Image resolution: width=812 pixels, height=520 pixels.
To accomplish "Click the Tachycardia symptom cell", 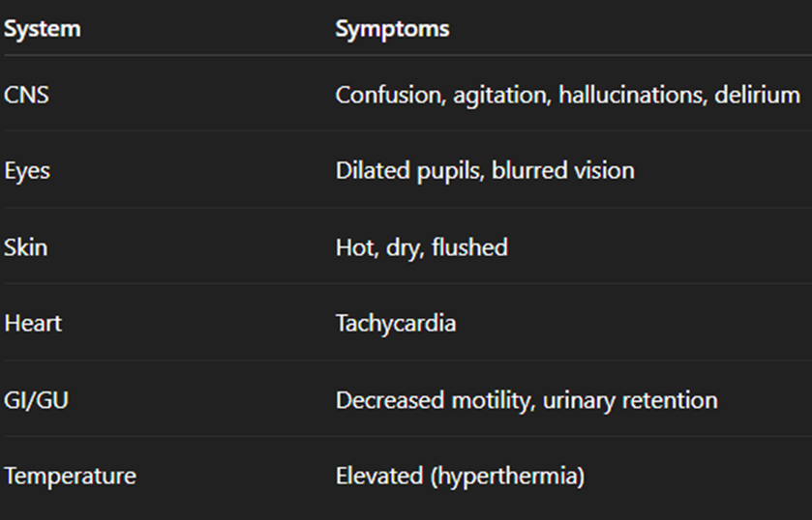I will pos(396,323).
